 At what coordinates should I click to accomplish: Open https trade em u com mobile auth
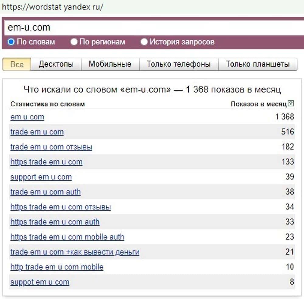coord(67,237)
